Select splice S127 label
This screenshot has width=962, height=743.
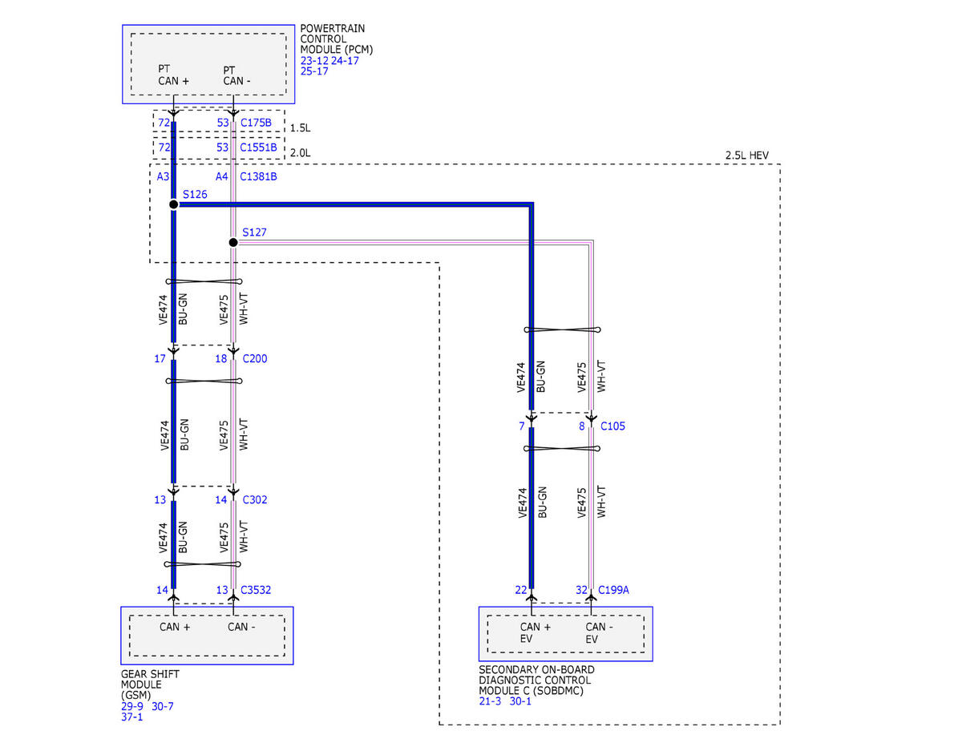[x=254, y=232]
